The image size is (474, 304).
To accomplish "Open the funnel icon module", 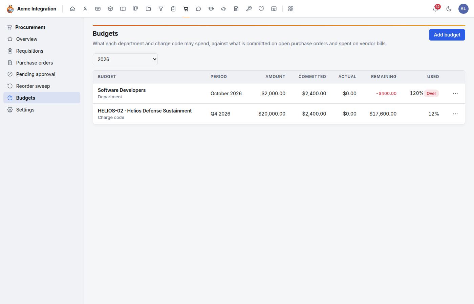I will click(161, 9).
